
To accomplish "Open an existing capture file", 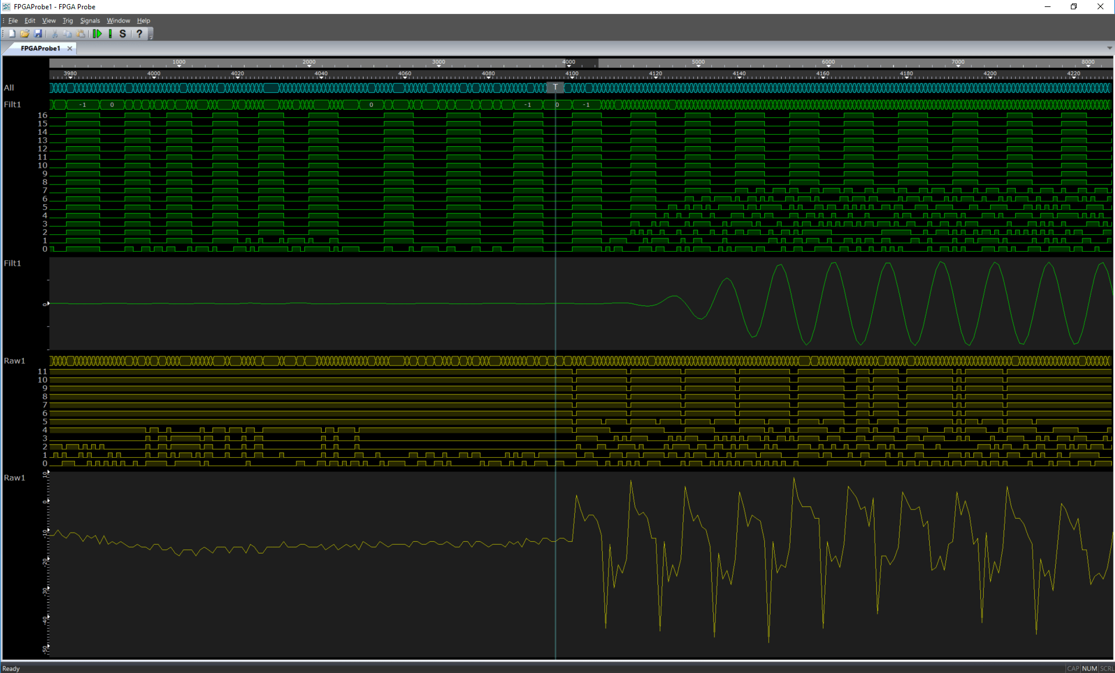I will tap(25, 33).
